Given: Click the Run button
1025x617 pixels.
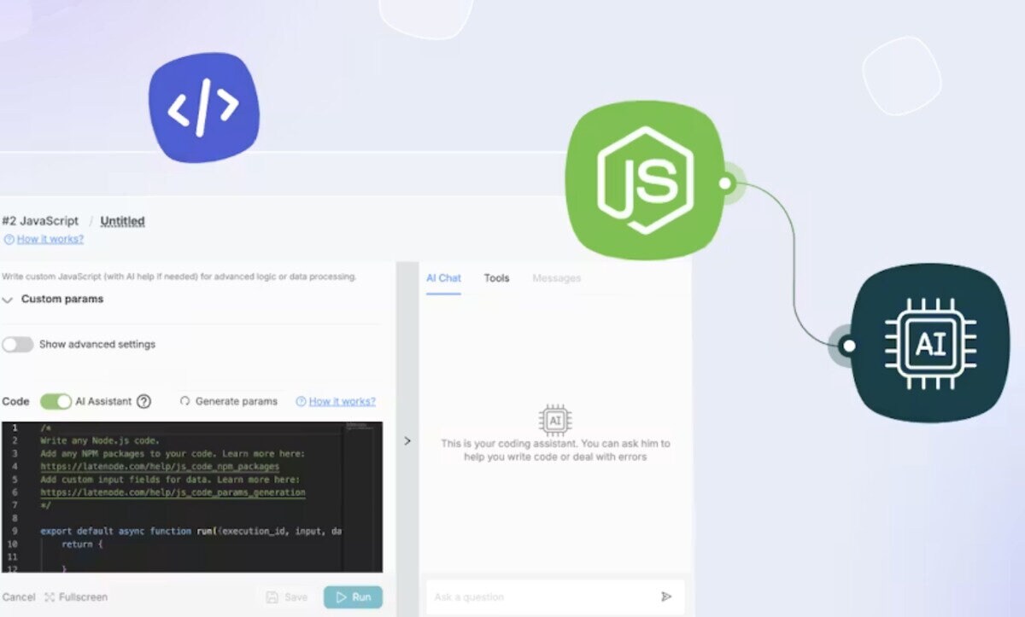Looking at the screenshot, I should (353, 597).
